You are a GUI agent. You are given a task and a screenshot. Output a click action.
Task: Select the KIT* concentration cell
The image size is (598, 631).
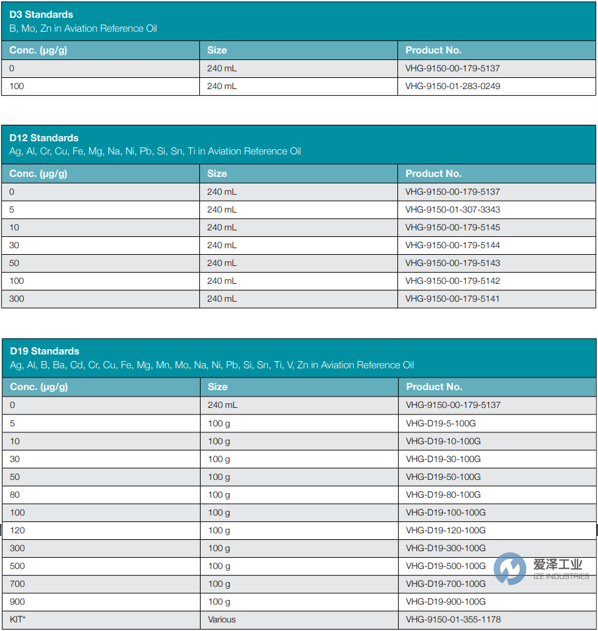coord(18,620)
